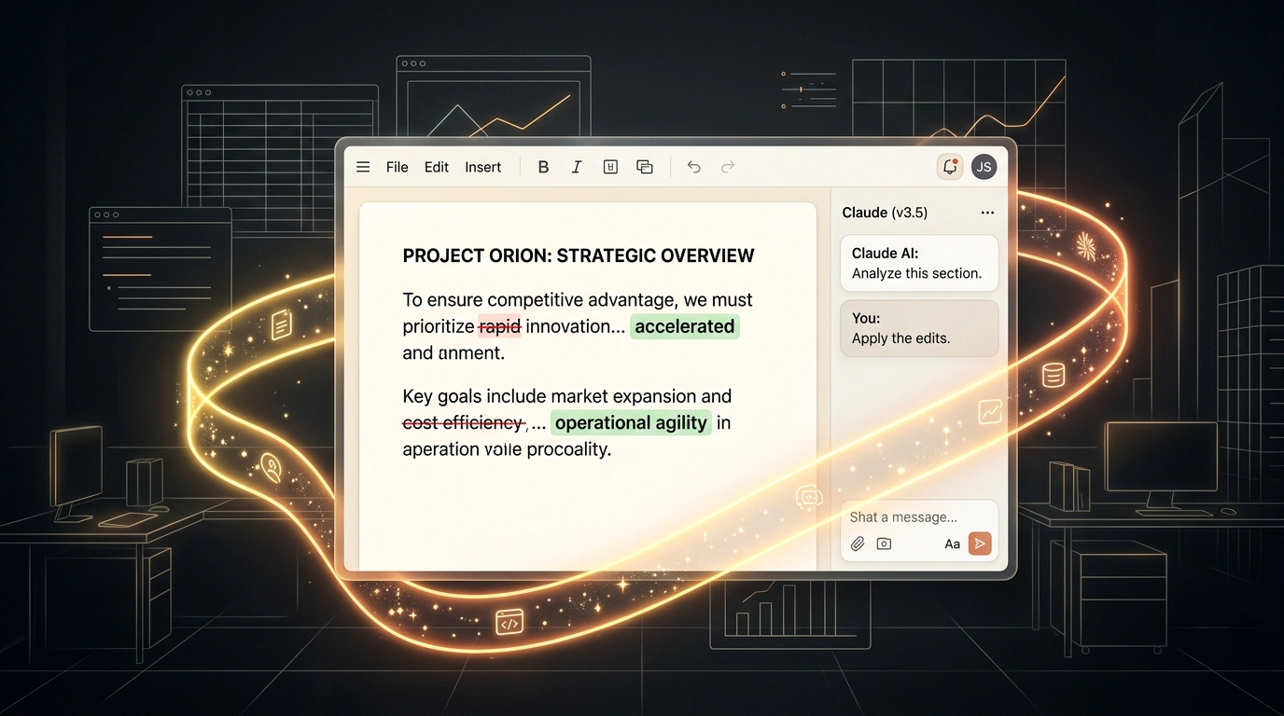Click the redo arrow icon
Screen dimensions: 1284x716
coord(728,167)
